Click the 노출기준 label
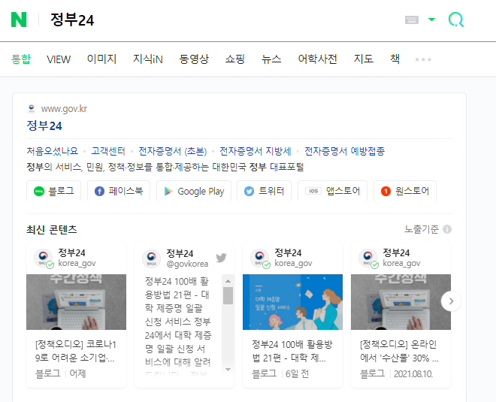The height and width of the screenshot is (402, 496). (422, 229)
